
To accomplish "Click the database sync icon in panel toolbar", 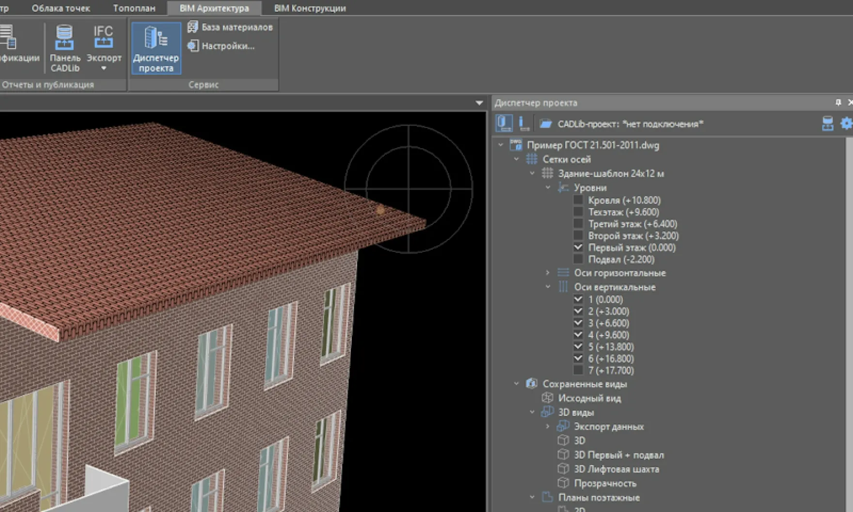I will (x=827, y=124).
